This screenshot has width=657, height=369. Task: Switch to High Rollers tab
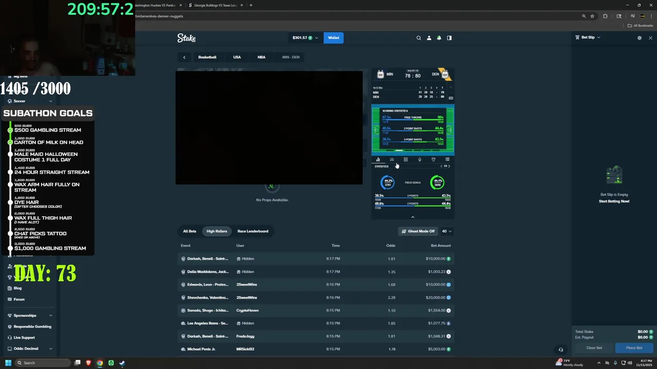pyautogui.click(x=217, y=231)
